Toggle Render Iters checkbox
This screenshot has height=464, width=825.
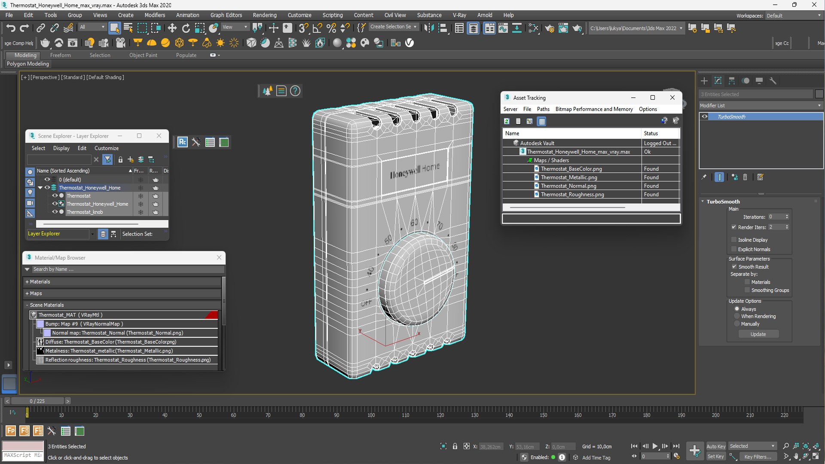(x=734, y=227)
